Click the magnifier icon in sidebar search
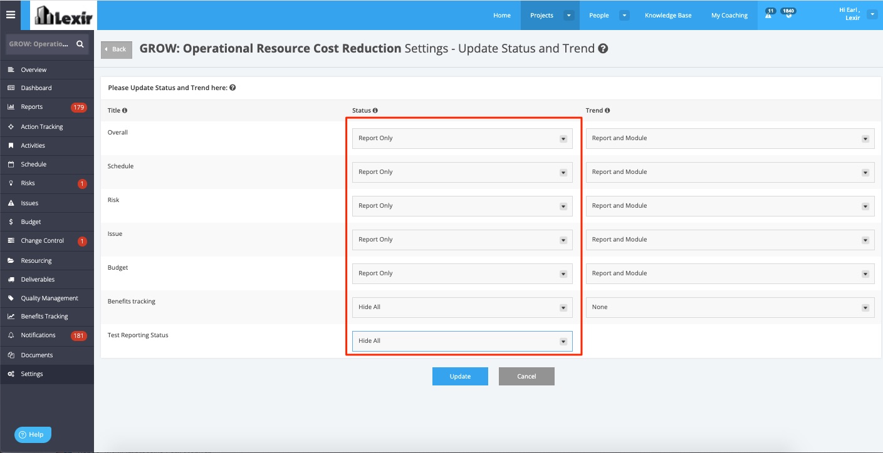The height and width of the screenshot is (453, 883). click(x=80, y=44)
